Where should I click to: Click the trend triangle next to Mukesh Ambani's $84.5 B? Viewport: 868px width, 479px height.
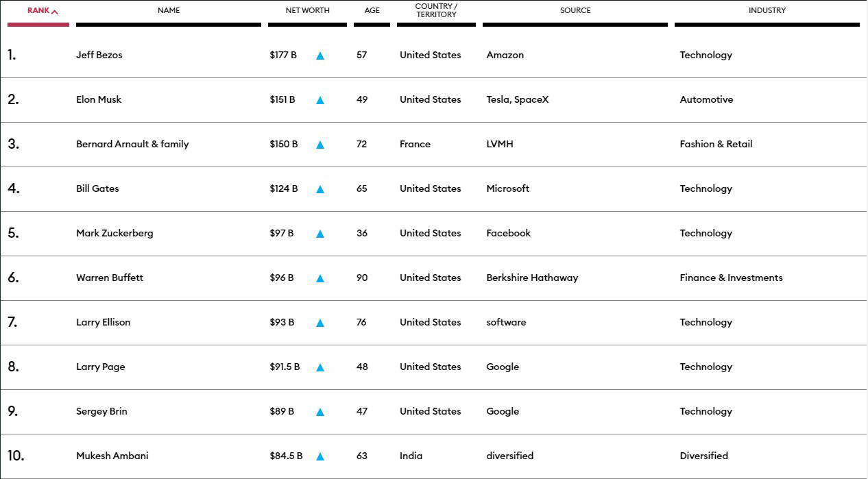[320, 456]
